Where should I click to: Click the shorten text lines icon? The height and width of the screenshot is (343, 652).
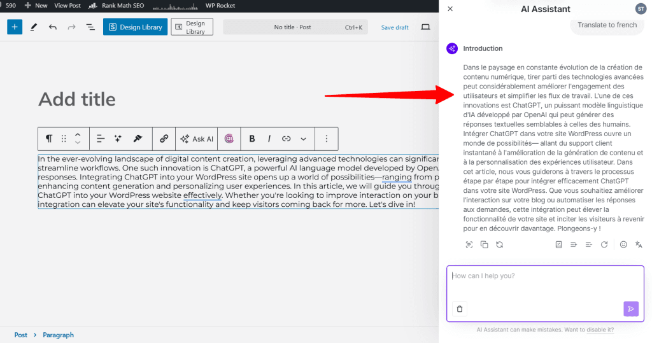[x=589, y=245]
